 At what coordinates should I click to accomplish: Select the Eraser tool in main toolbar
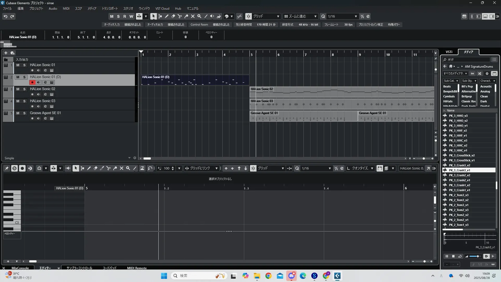(173, 16)
